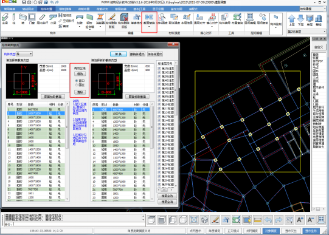Click the 楼层全消 deselect all floors button
Screen dimensions: 329x235
(167, 202)
